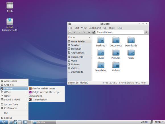Select Pictures bookmark in sidebar
The image size is (165, 124).
coord(79,64)
